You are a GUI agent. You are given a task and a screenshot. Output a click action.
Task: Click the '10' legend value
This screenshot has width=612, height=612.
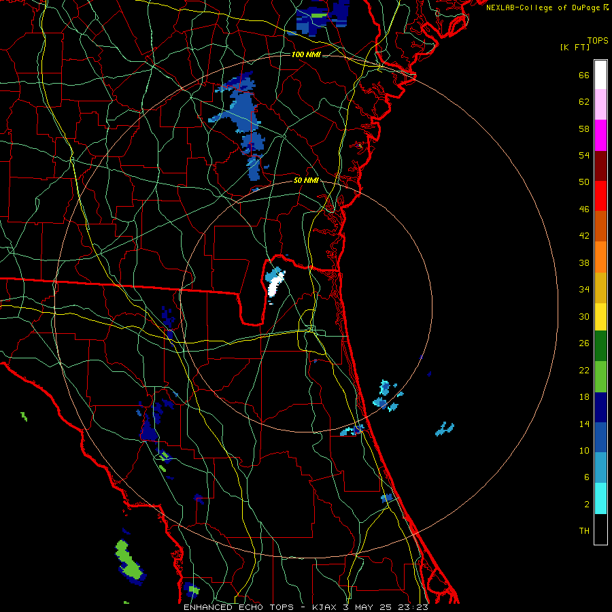(x=584, y=451)
